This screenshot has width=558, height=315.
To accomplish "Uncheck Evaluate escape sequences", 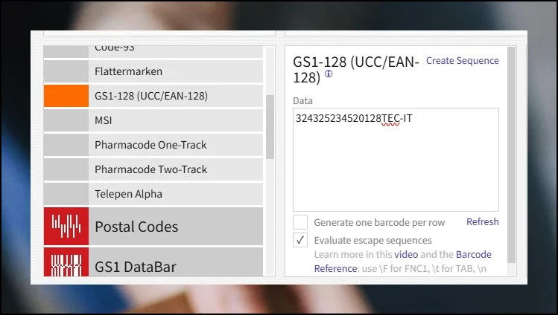I will [300, 241].
